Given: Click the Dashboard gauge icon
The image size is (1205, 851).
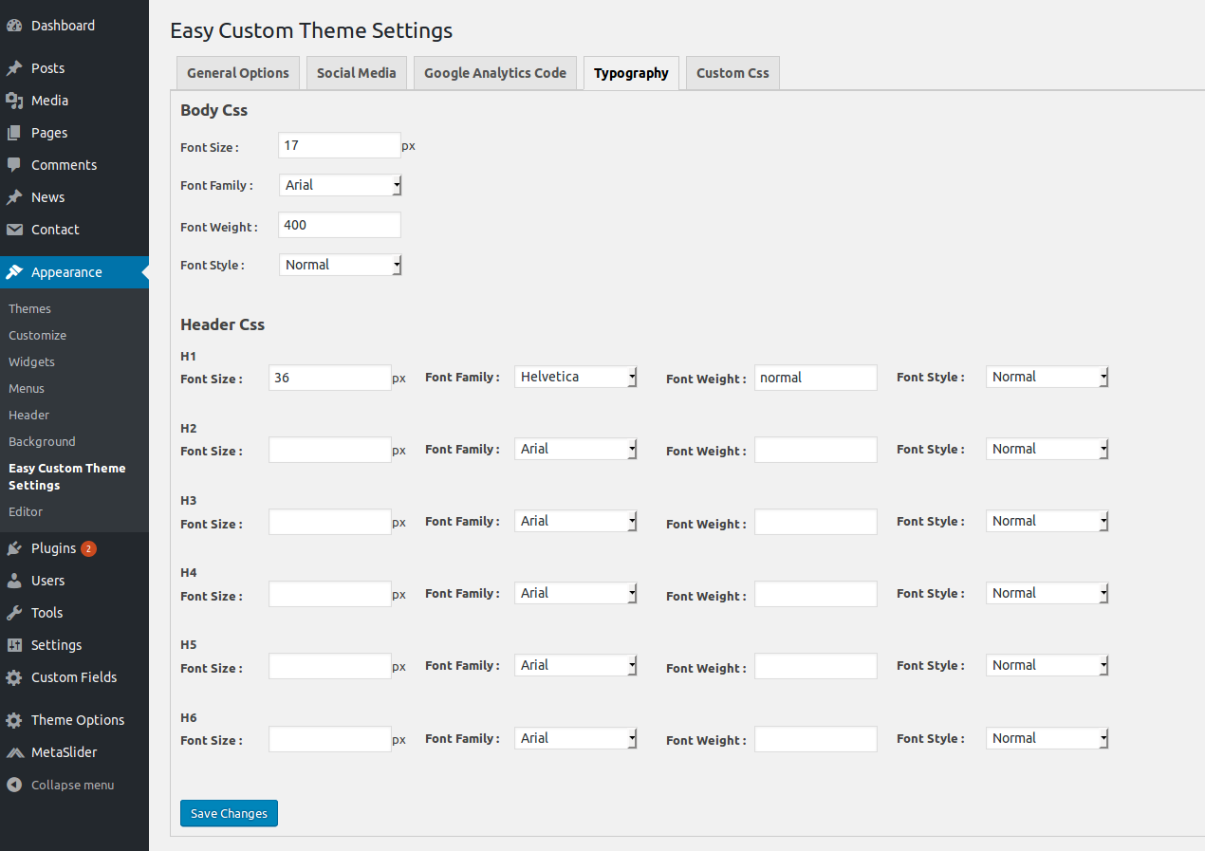Looking at the screenshot, I should (x=14, y=26).
